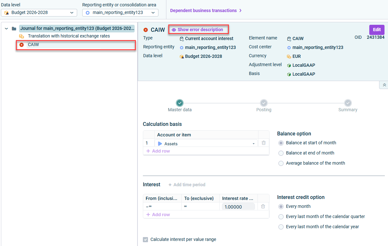Click the folder icon in the journal tree
Image resolution: width=388 pixels, height=246 pixels.
pyautogui.click(x=13, y=28)
